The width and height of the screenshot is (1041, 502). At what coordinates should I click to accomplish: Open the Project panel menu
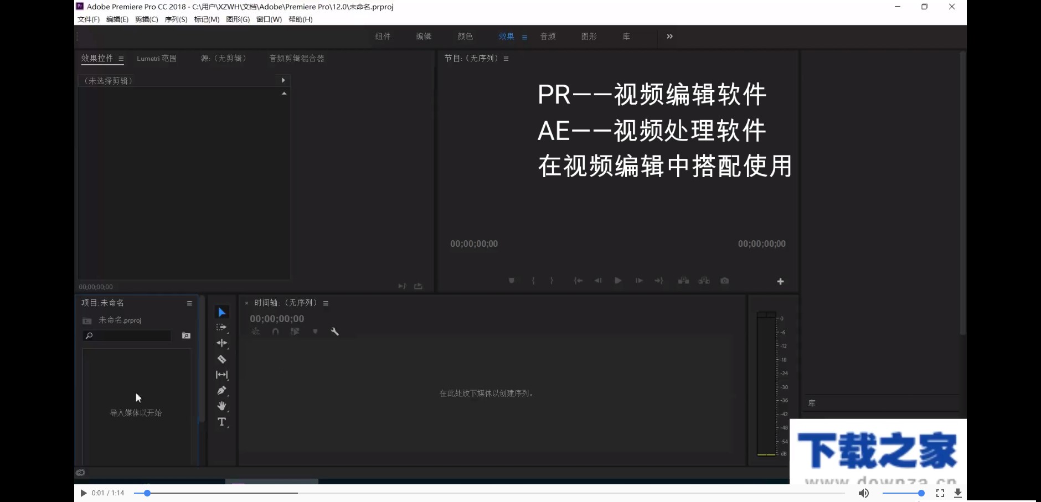[x=189, y=303]
